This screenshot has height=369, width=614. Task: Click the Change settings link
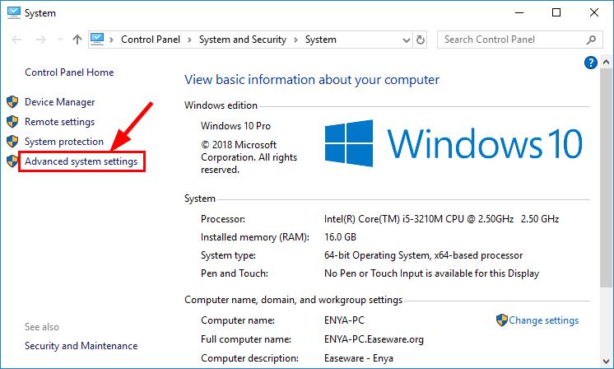[x=543, y=320]
